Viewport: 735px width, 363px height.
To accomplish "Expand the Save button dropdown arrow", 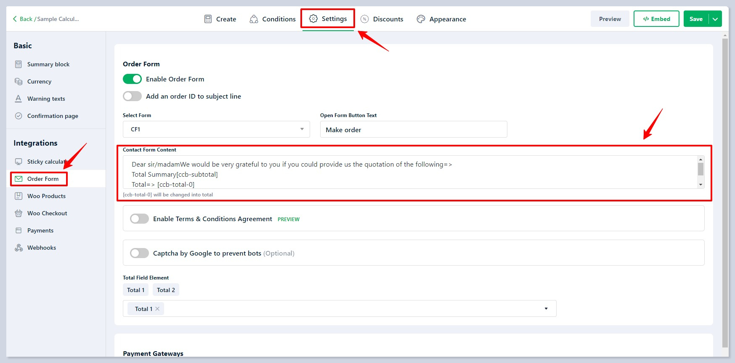I will pos(715,19).
